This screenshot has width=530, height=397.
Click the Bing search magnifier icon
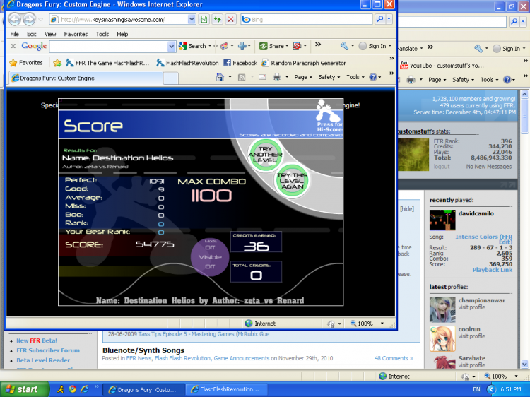379,19
